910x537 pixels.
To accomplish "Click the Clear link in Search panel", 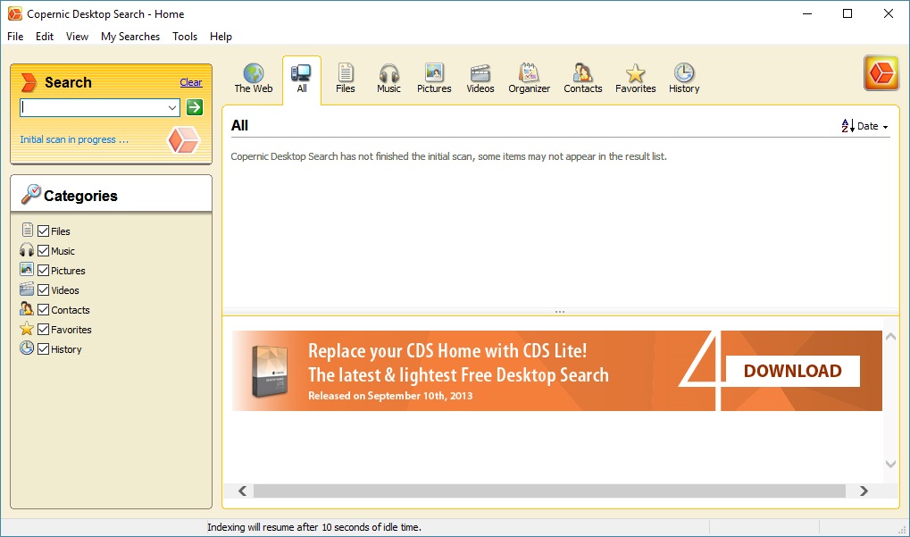I will (191, 82).
